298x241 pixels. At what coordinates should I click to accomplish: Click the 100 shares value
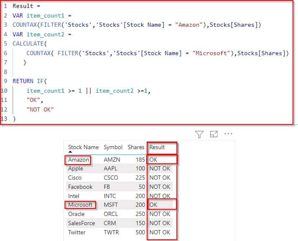(x=140, y=168)
